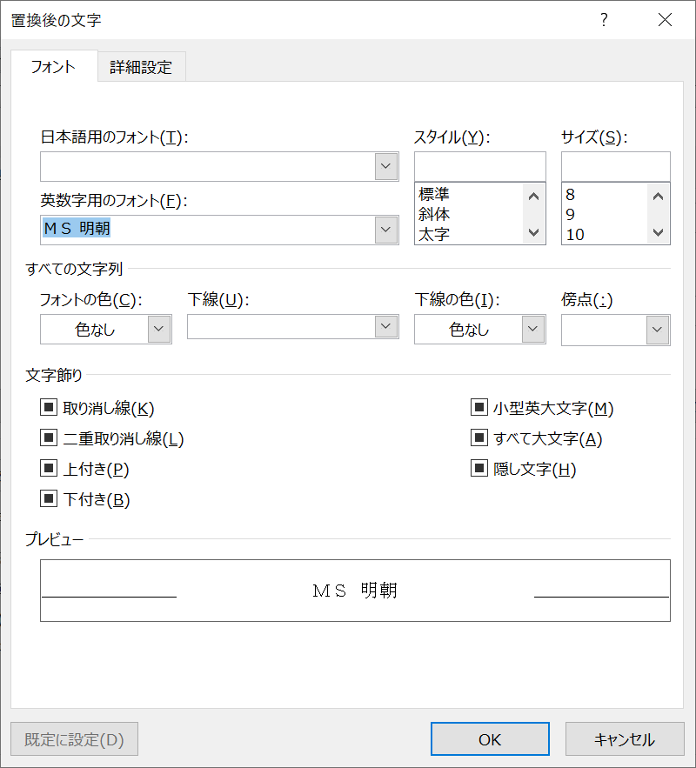This screenshot has width=696, height=768.
Task: Enable 隠し文字 checkbox
Action: point(479,468)
